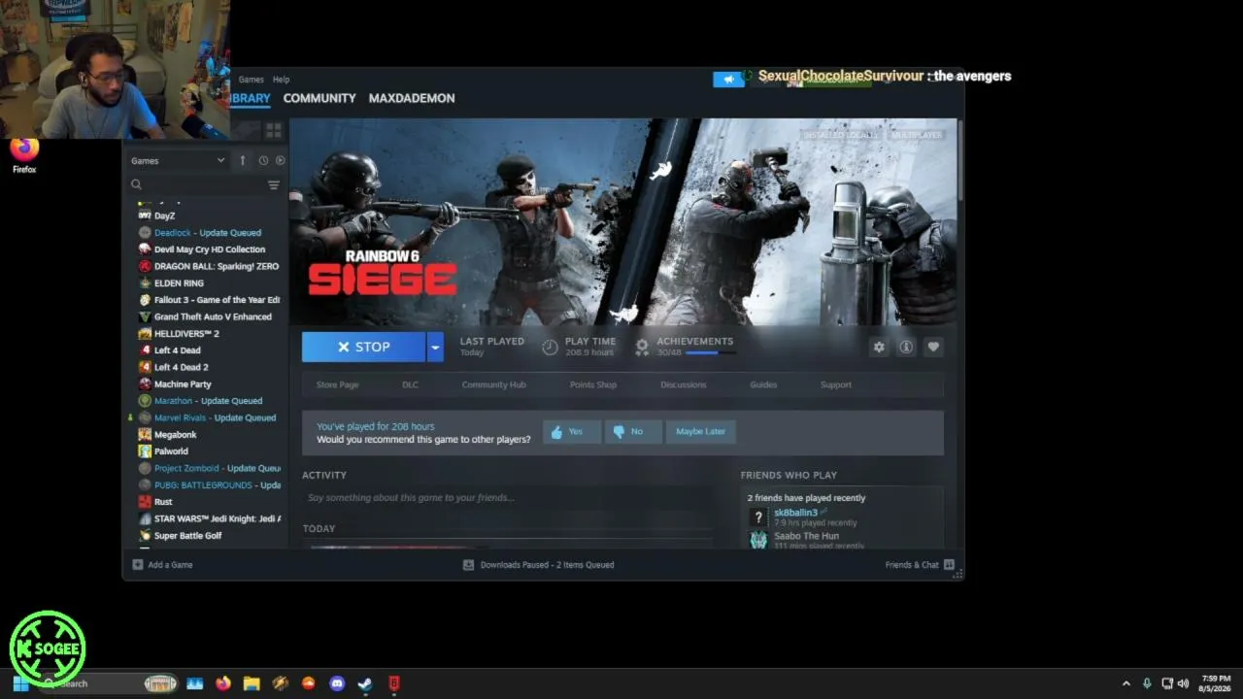Switch to the COMMUNITY tab
Screen dimensions: 1243x699
[x=319, y=98]
